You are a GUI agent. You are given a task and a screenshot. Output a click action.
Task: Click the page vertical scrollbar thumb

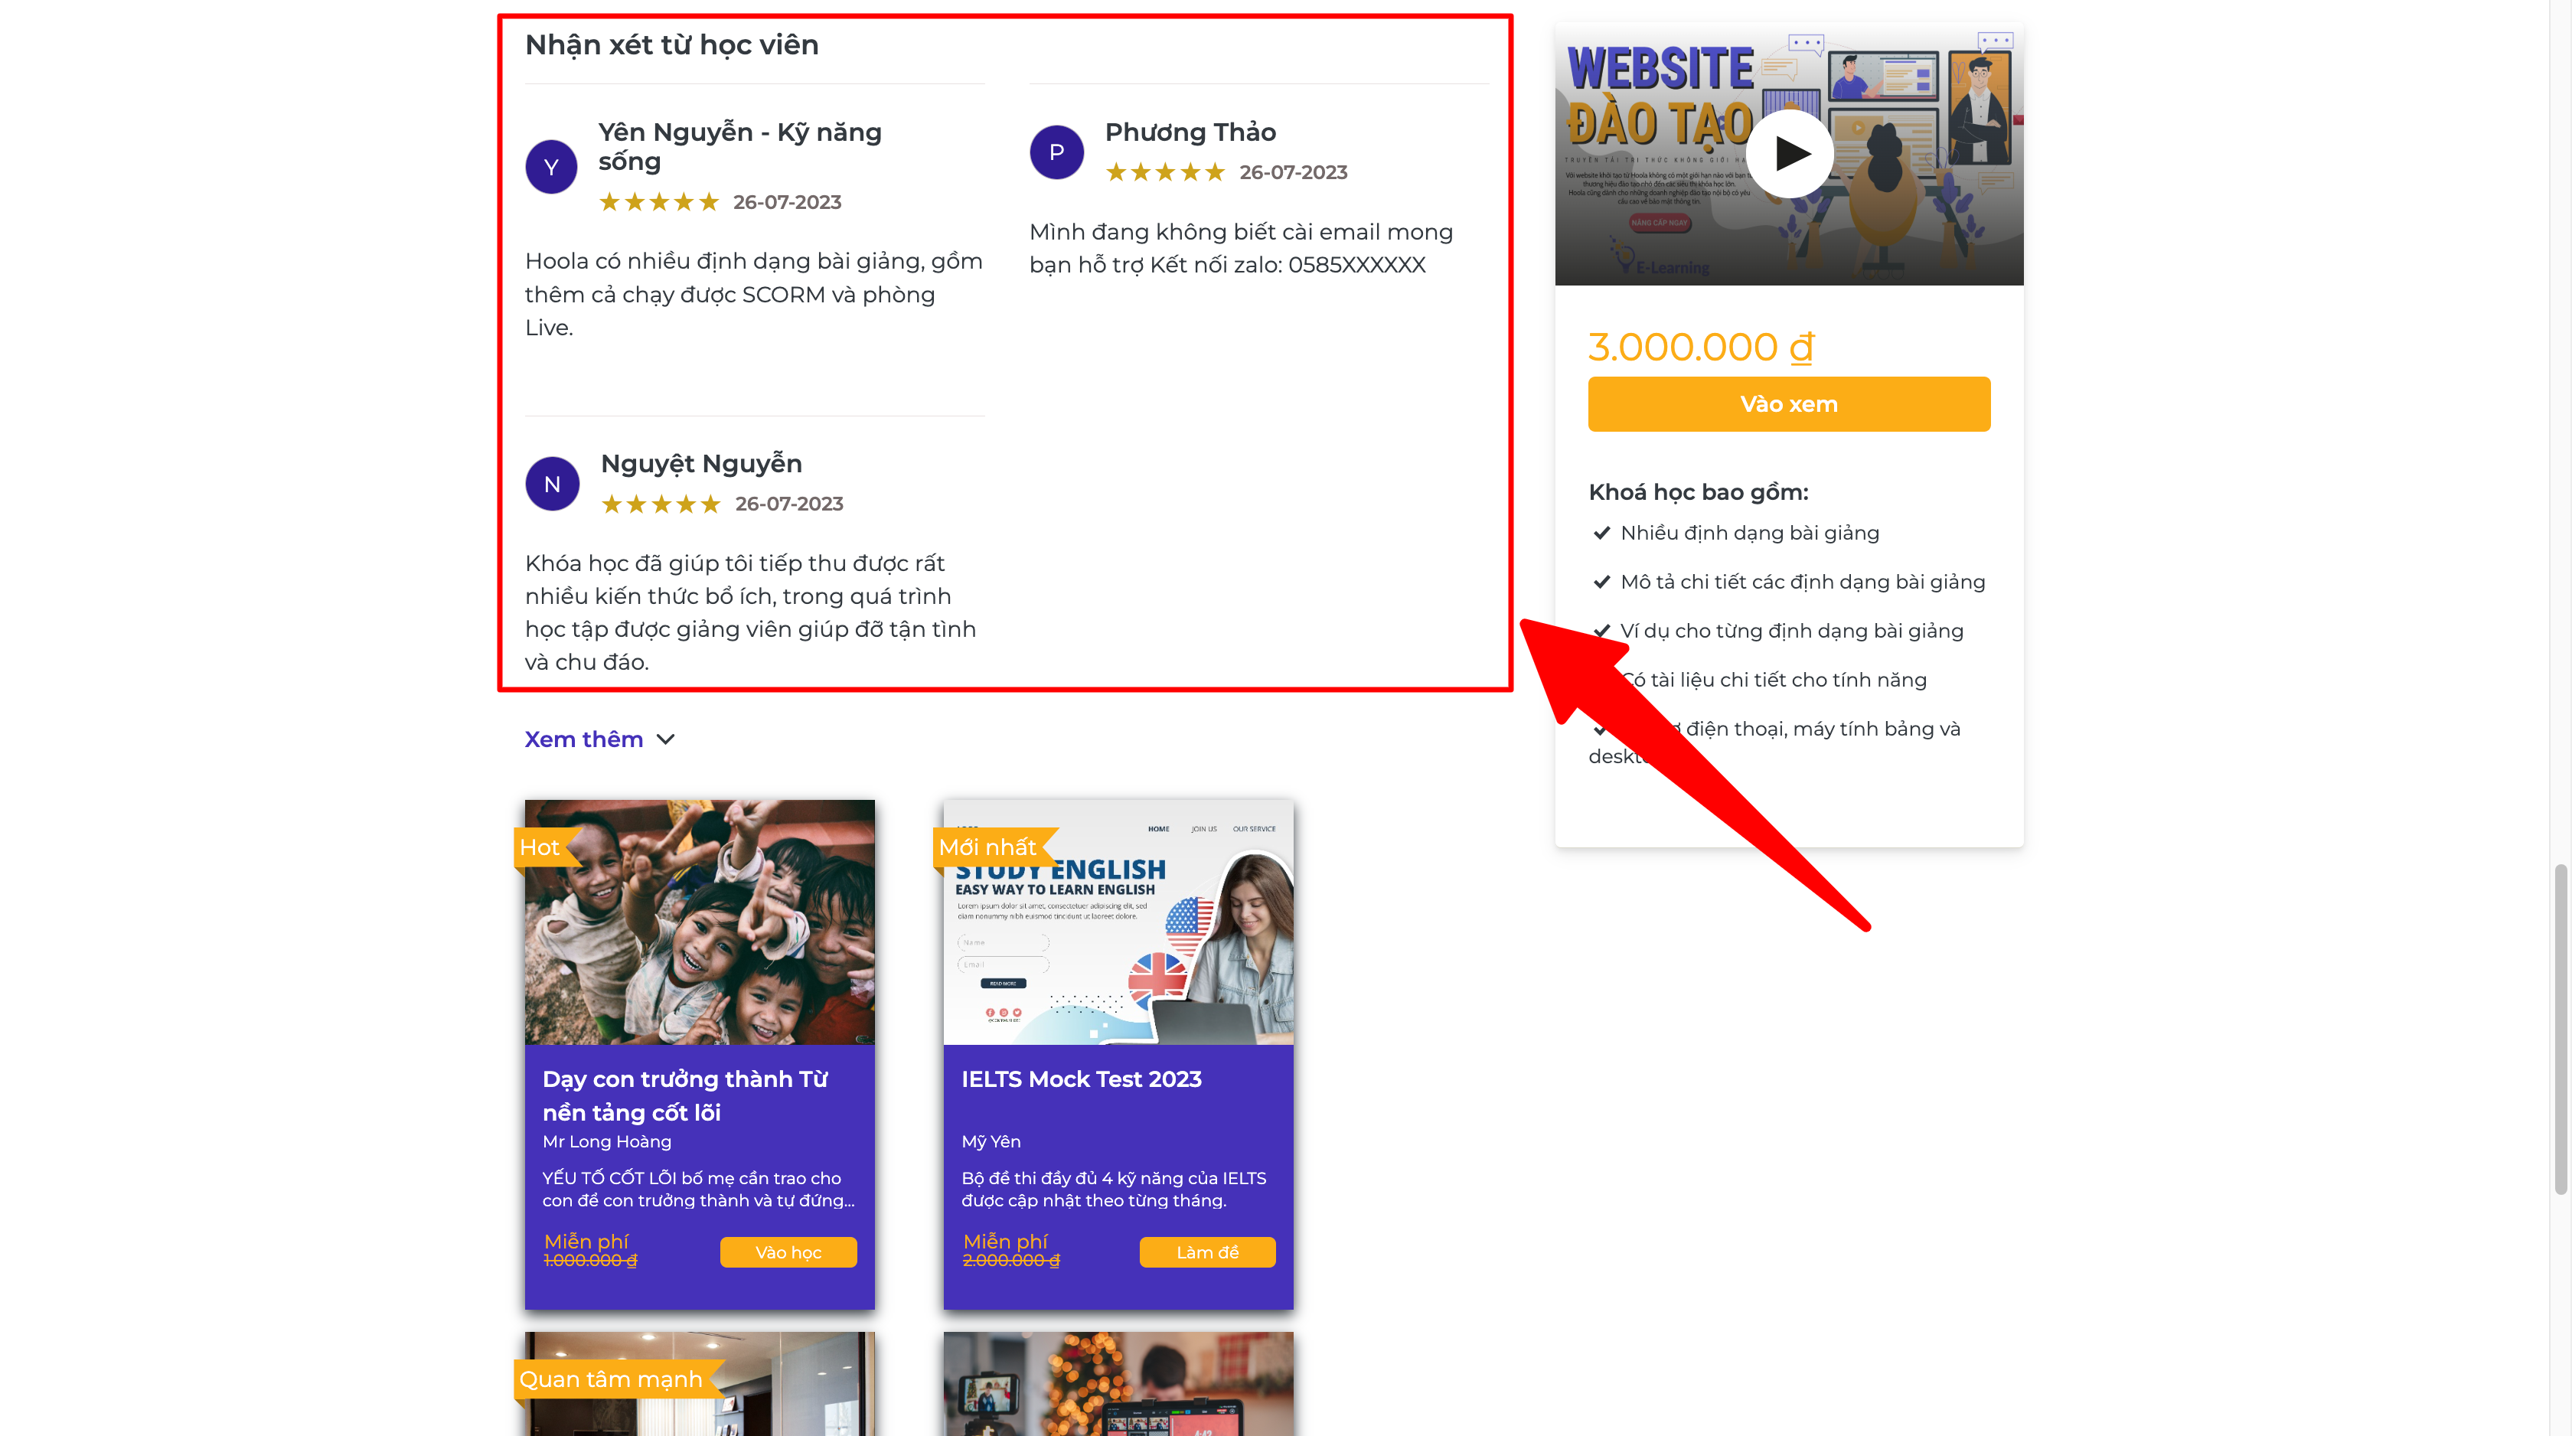(x=2560, y=1029)
